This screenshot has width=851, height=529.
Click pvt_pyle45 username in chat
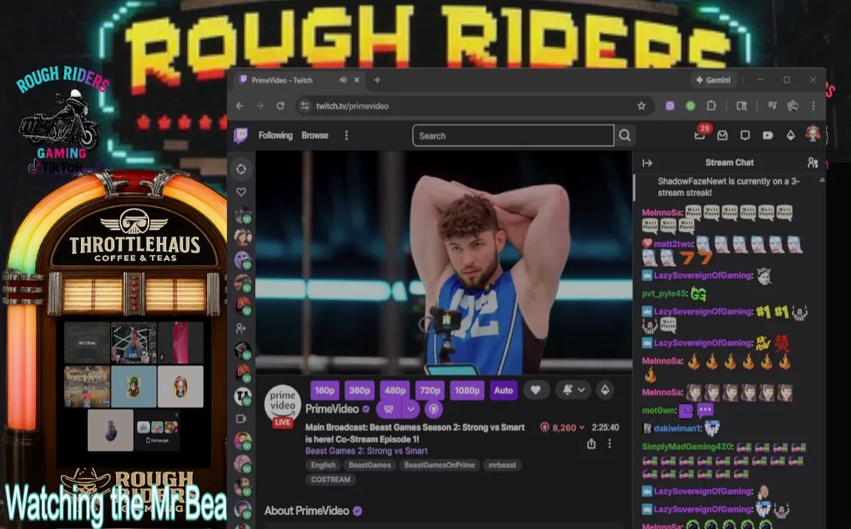664,294
